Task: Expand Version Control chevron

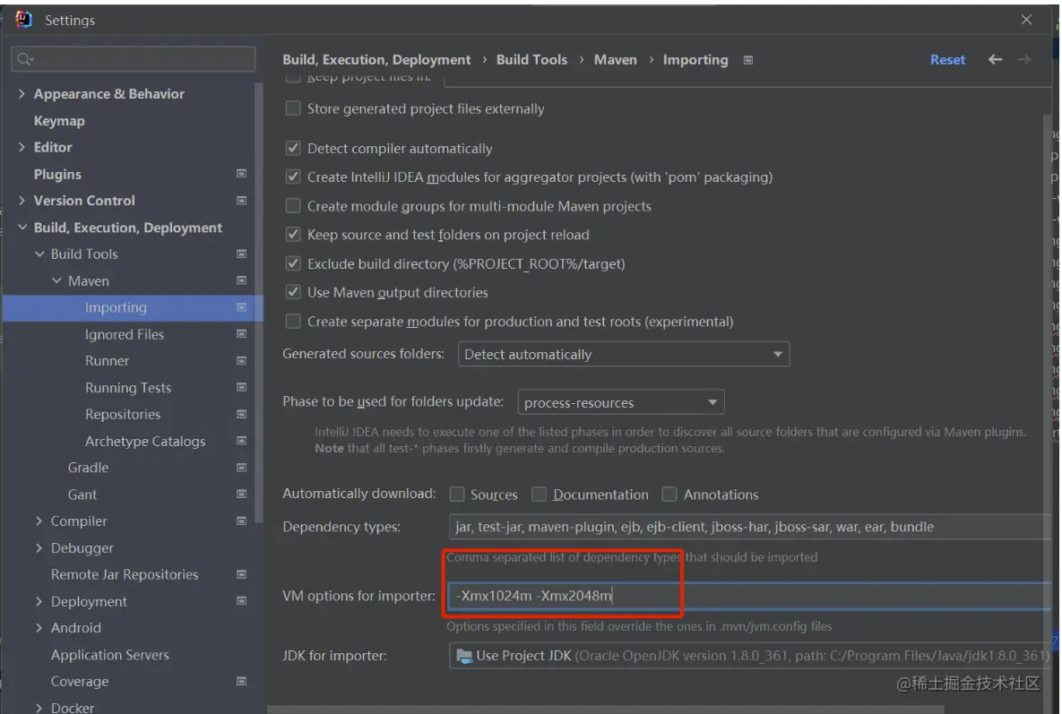Action: [x=22, y=201]
